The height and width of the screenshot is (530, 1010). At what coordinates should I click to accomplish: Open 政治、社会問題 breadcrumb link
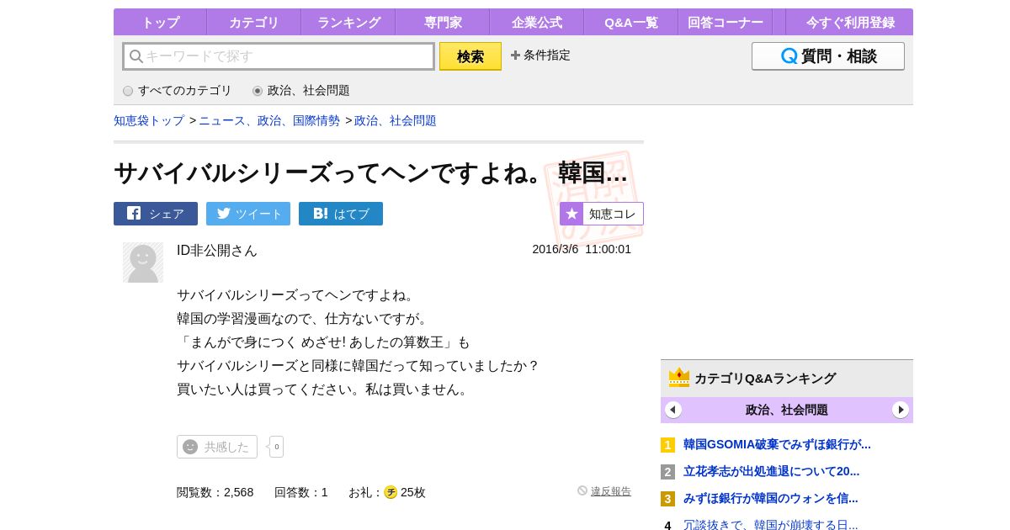[396, 121]
